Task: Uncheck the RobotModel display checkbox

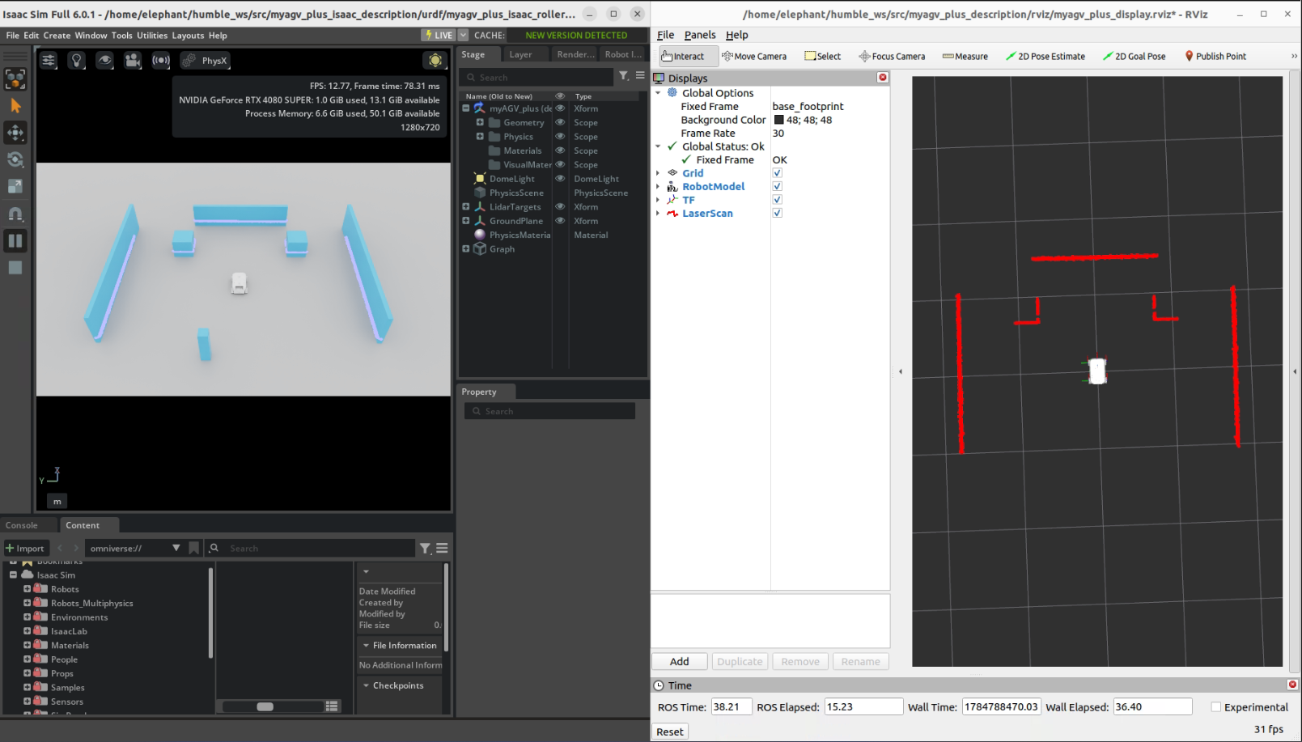Action: (x=777, y=186)
